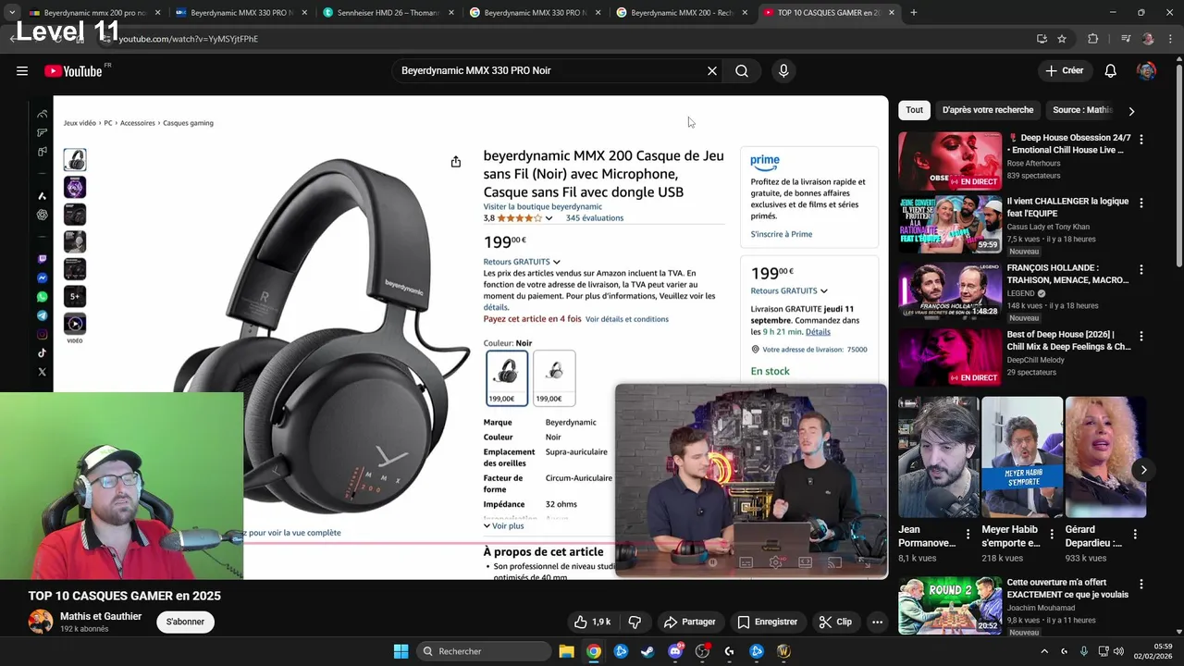Open the François Hollande LEGEND thumbnail
Image resolution: width=1184 pixels, height=666 pixels.
click(950, 290)
